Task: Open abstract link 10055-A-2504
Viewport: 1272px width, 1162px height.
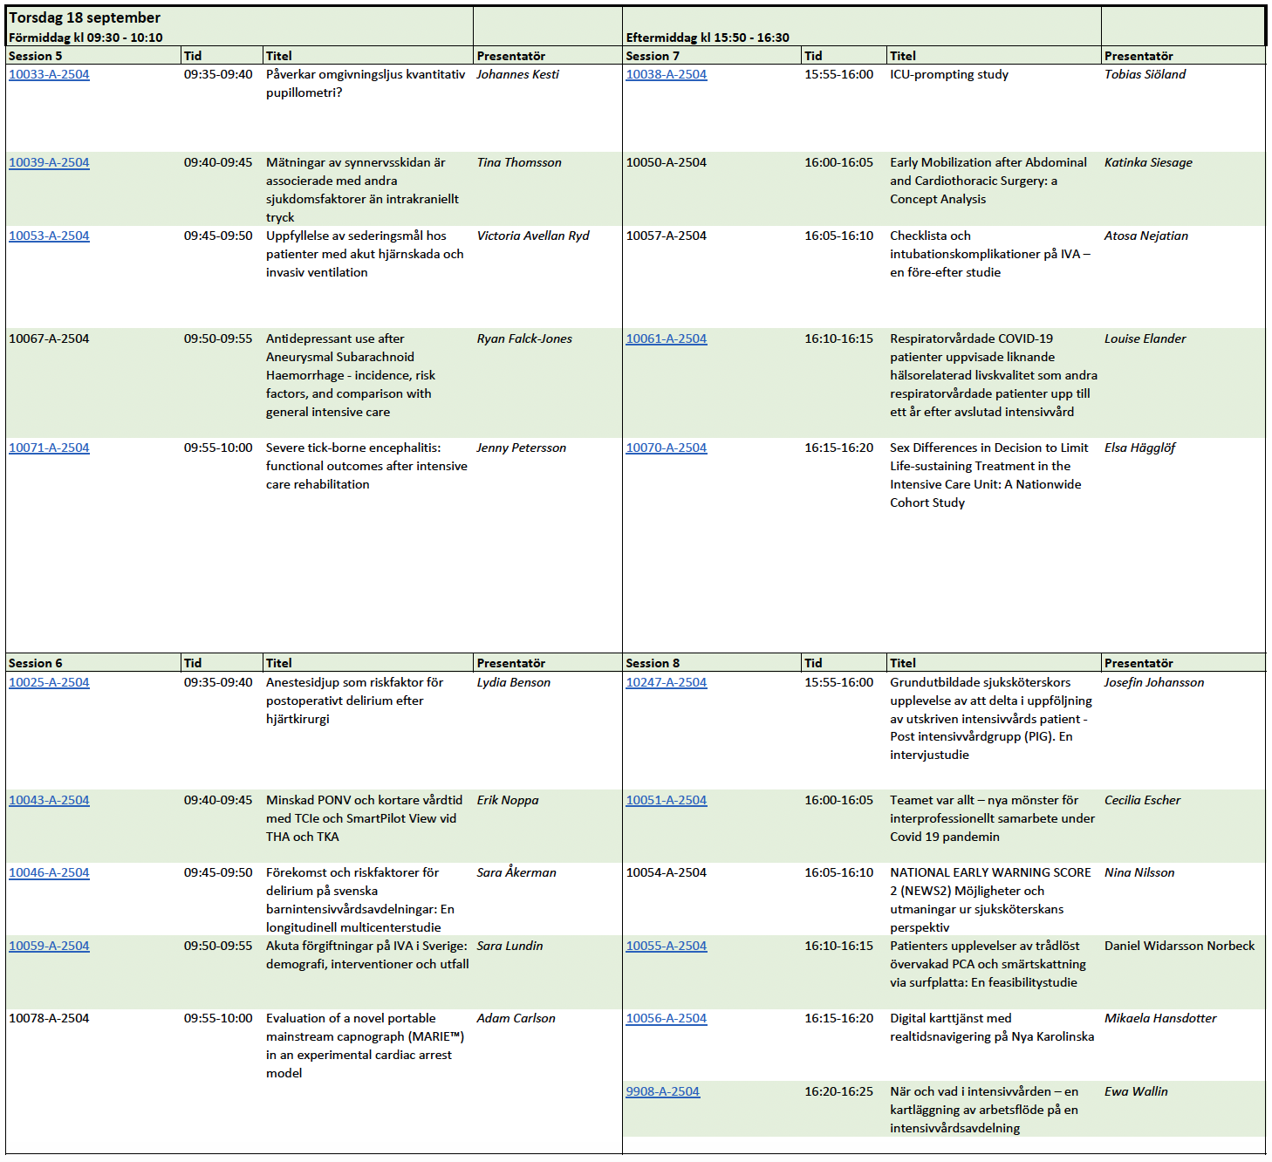Action: pos(667,946)
